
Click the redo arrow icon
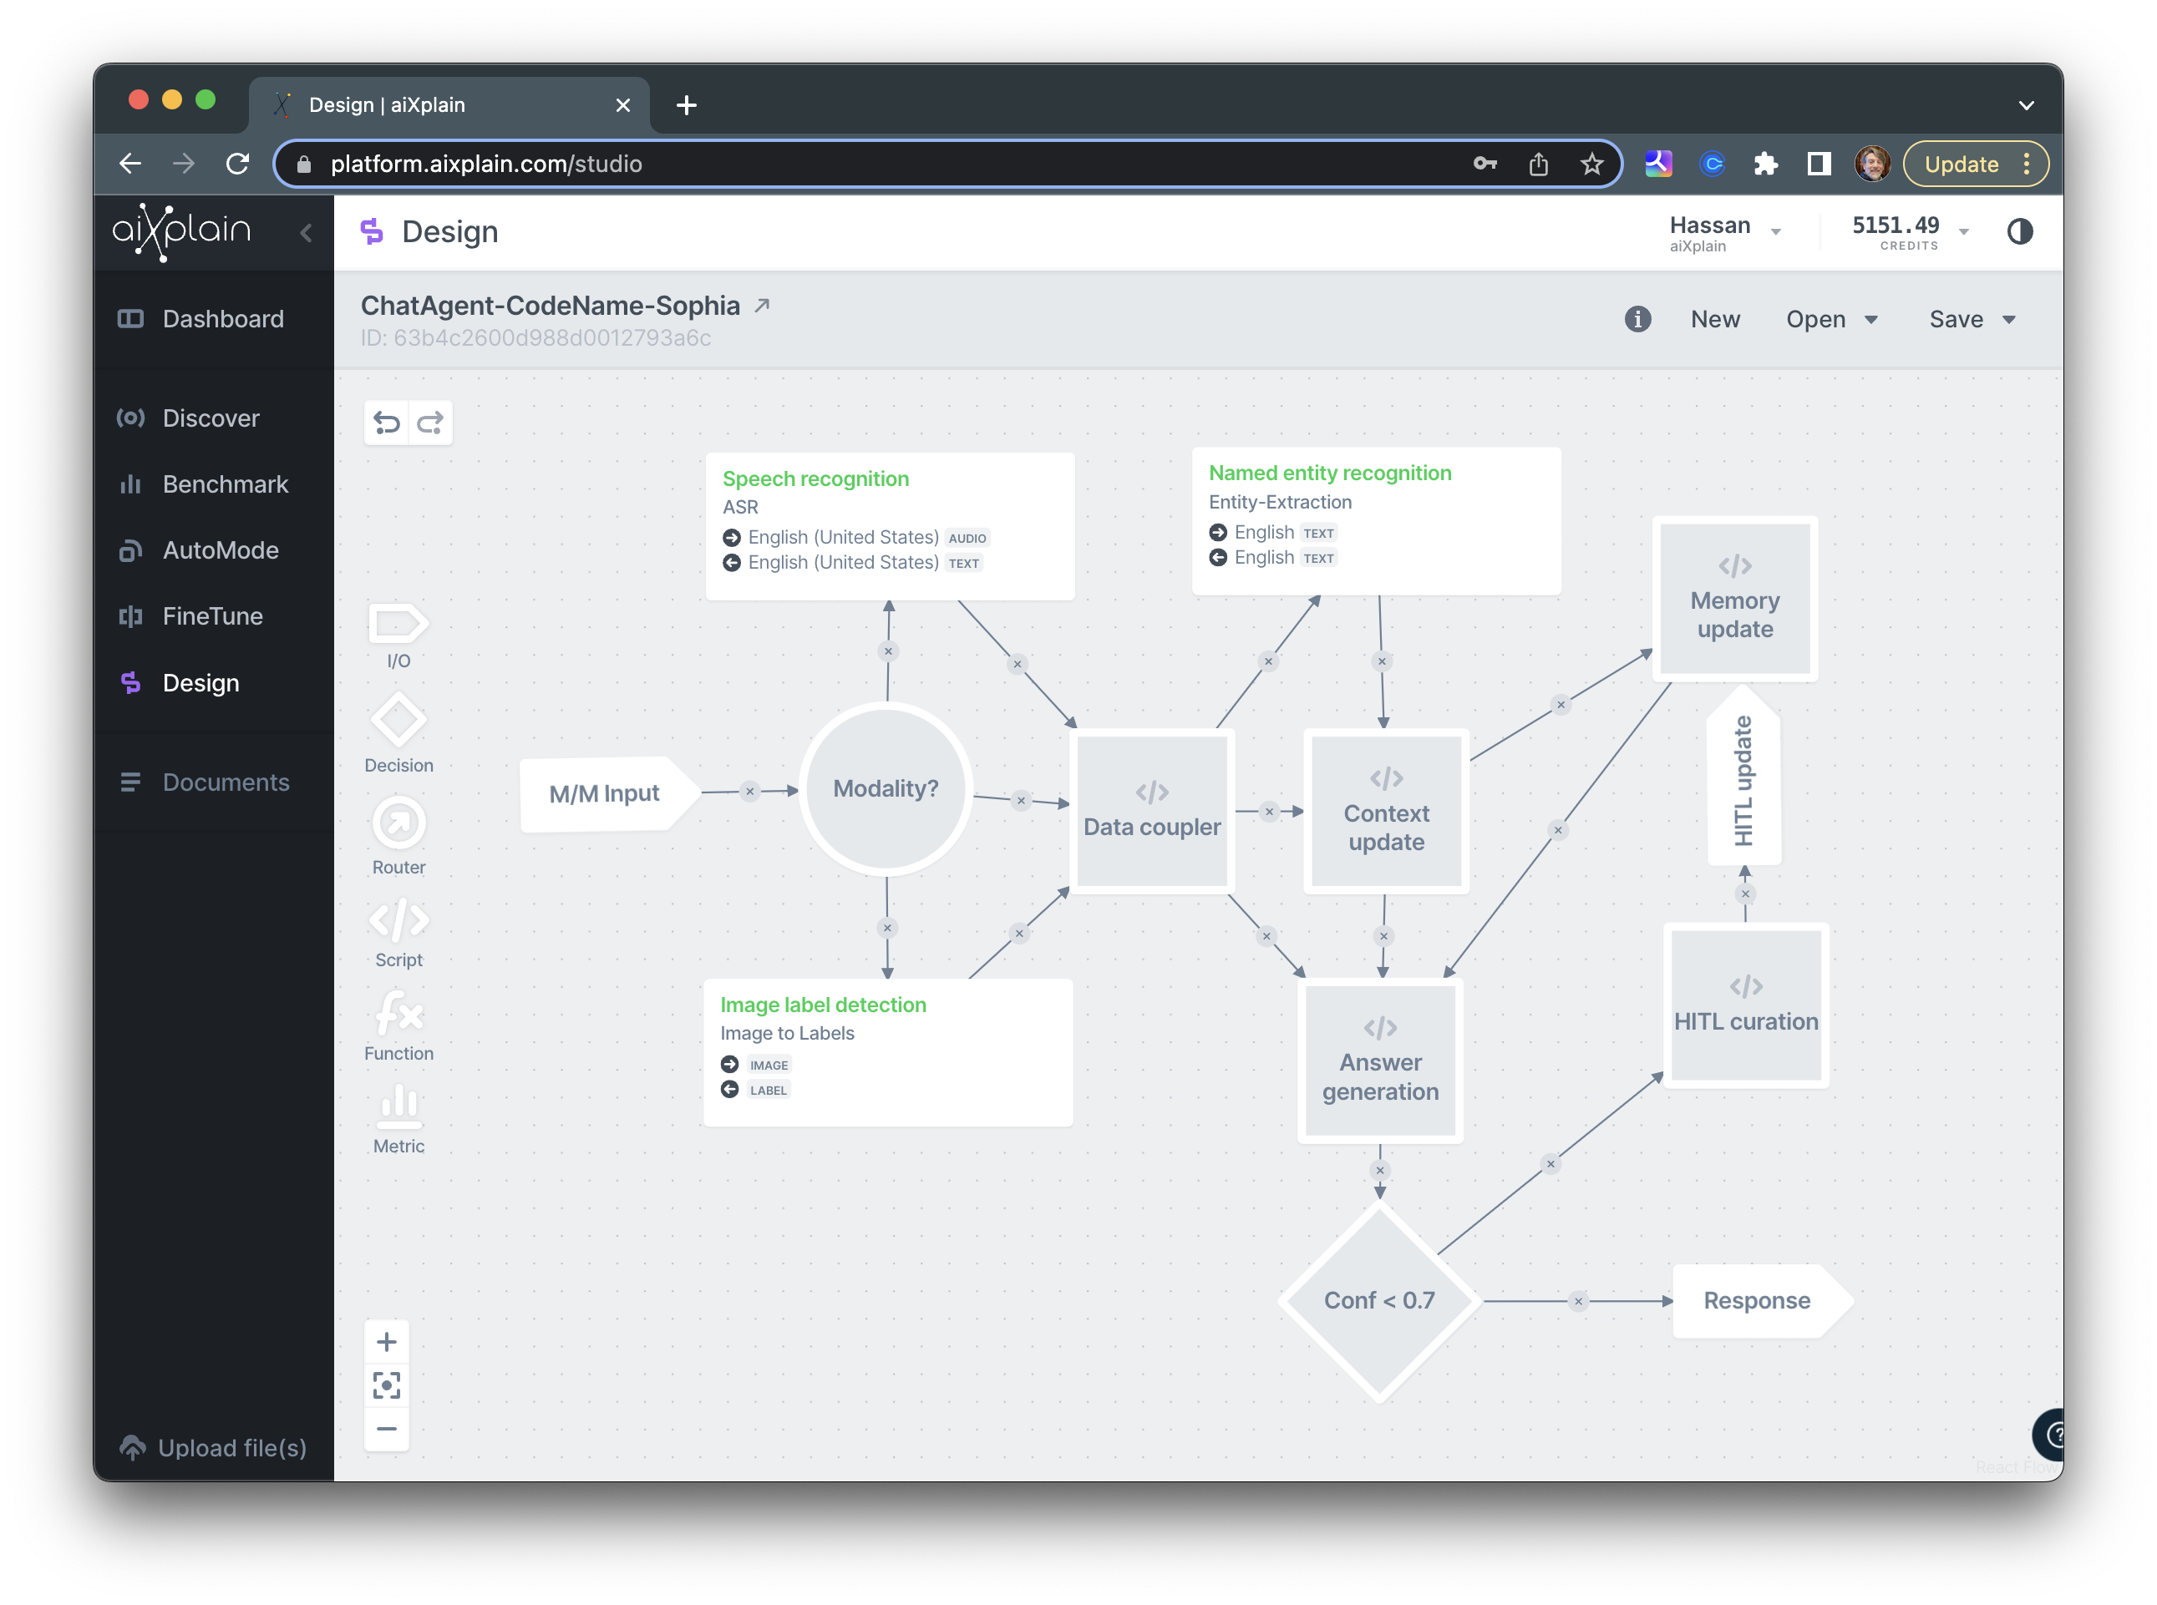pyautogui.click(x=429, y=423)
